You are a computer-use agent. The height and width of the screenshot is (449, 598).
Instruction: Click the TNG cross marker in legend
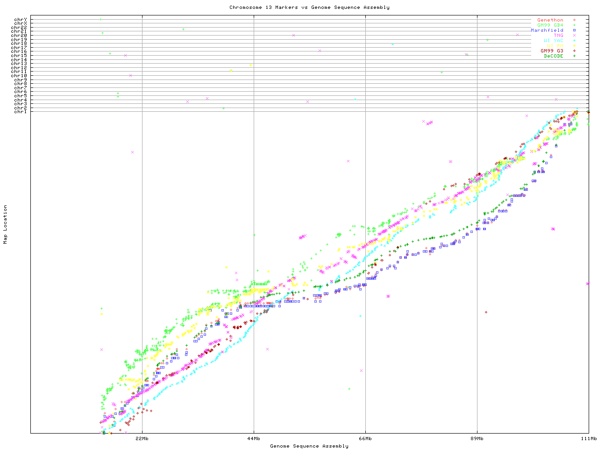click(x=574, y=36)
